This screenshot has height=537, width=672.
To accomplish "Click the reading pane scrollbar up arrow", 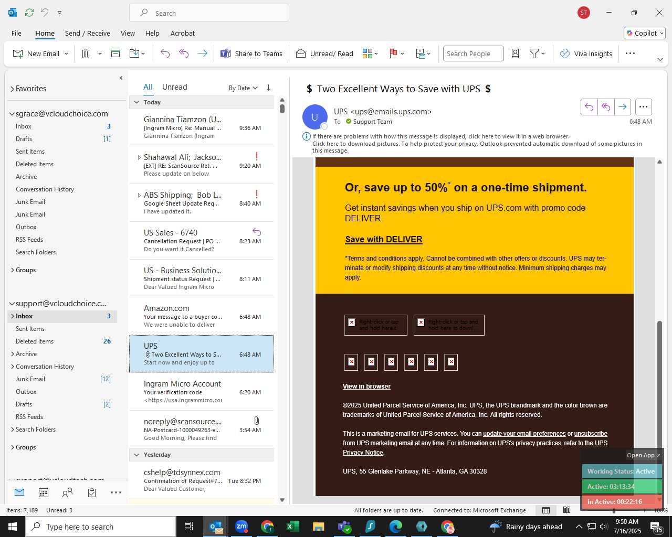I will [x=659, y=162].
